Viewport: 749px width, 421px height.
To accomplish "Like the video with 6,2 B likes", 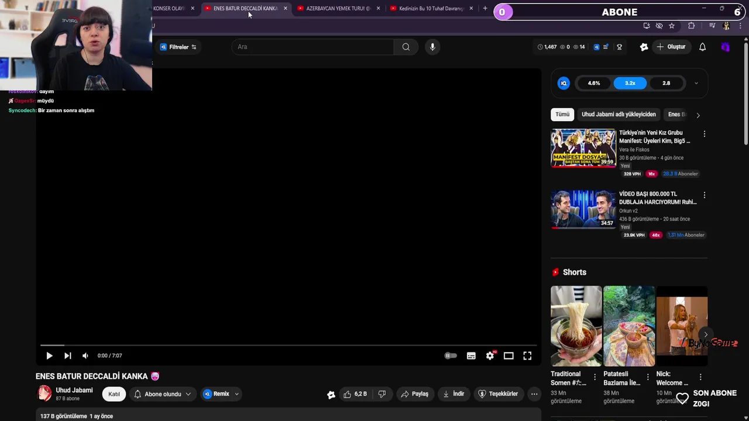I will [x=355, y=394].
